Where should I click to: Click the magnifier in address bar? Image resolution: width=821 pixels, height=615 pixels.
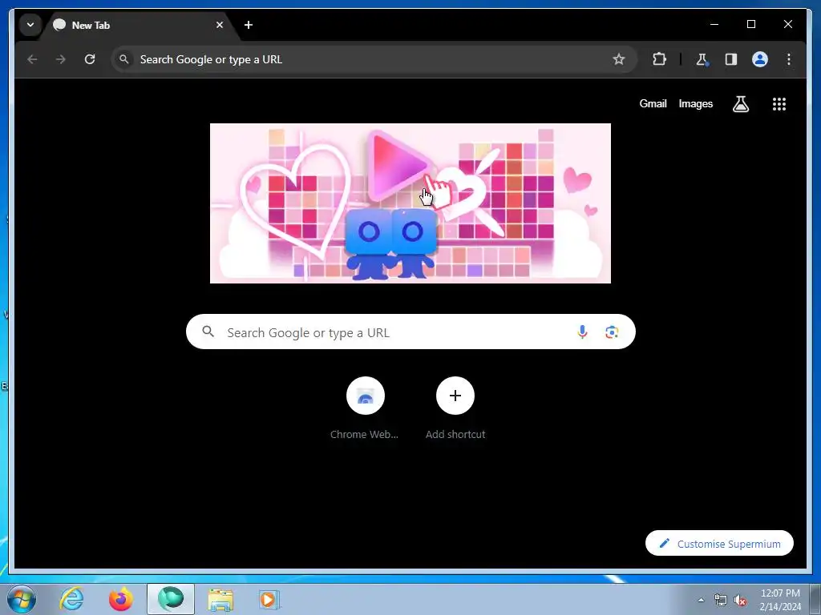coord(123,59)
